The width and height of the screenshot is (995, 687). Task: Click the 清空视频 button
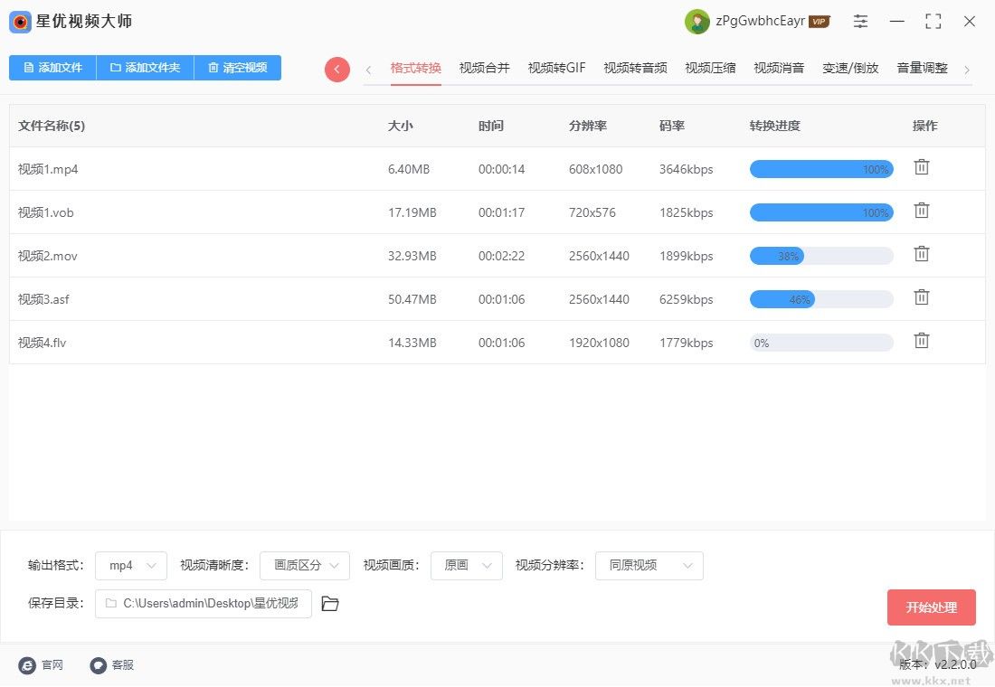tap(237, 67)
